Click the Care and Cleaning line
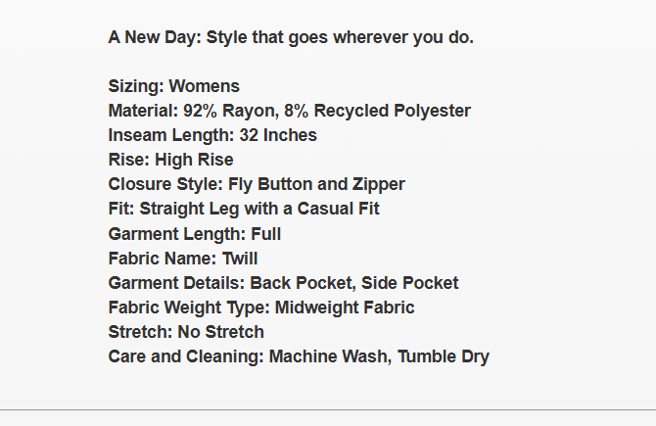The image size is (656, 426). [299, 356]
